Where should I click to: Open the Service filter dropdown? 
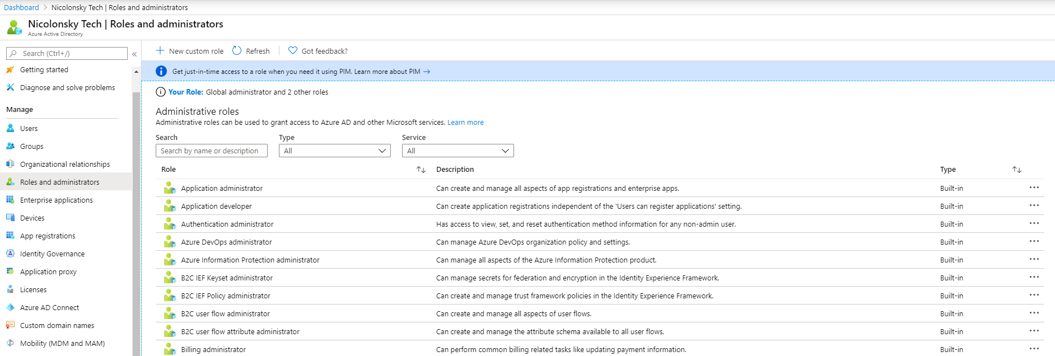click(x=458, y=151)
